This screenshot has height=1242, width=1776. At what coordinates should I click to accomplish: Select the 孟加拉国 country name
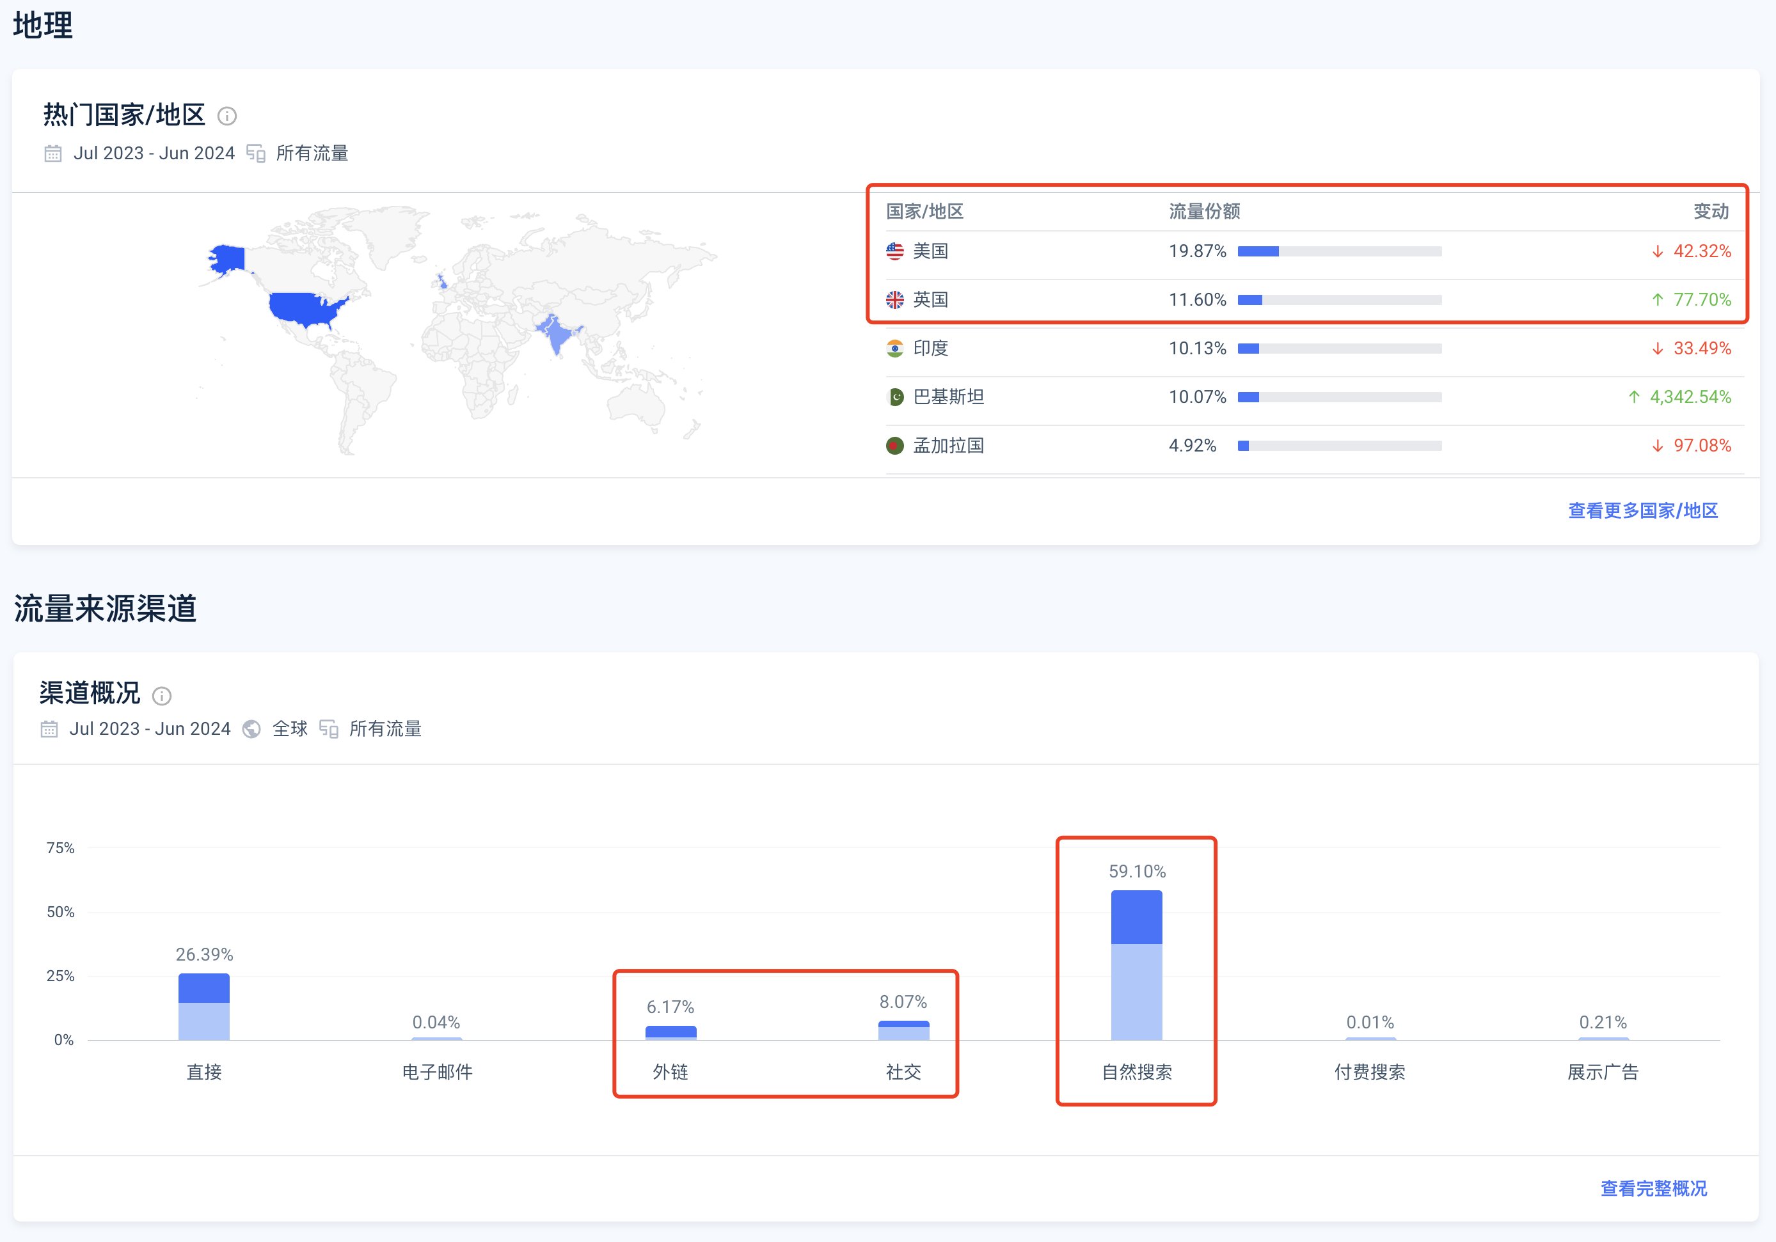(948, 446)
